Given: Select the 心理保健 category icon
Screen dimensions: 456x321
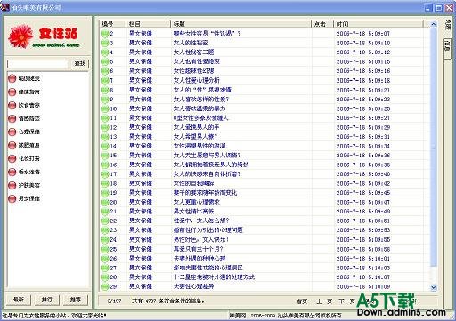Looking at the screenshot, I should coord(12,132).
